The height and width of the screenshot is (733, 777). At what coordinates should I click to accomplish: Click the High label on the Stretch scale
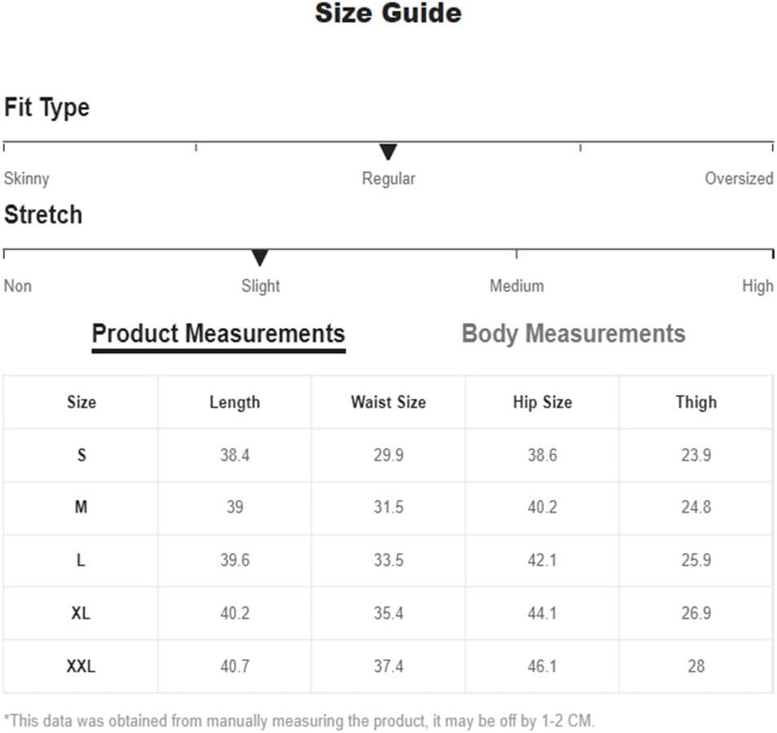pyautogui.click(x=757, y=286)
